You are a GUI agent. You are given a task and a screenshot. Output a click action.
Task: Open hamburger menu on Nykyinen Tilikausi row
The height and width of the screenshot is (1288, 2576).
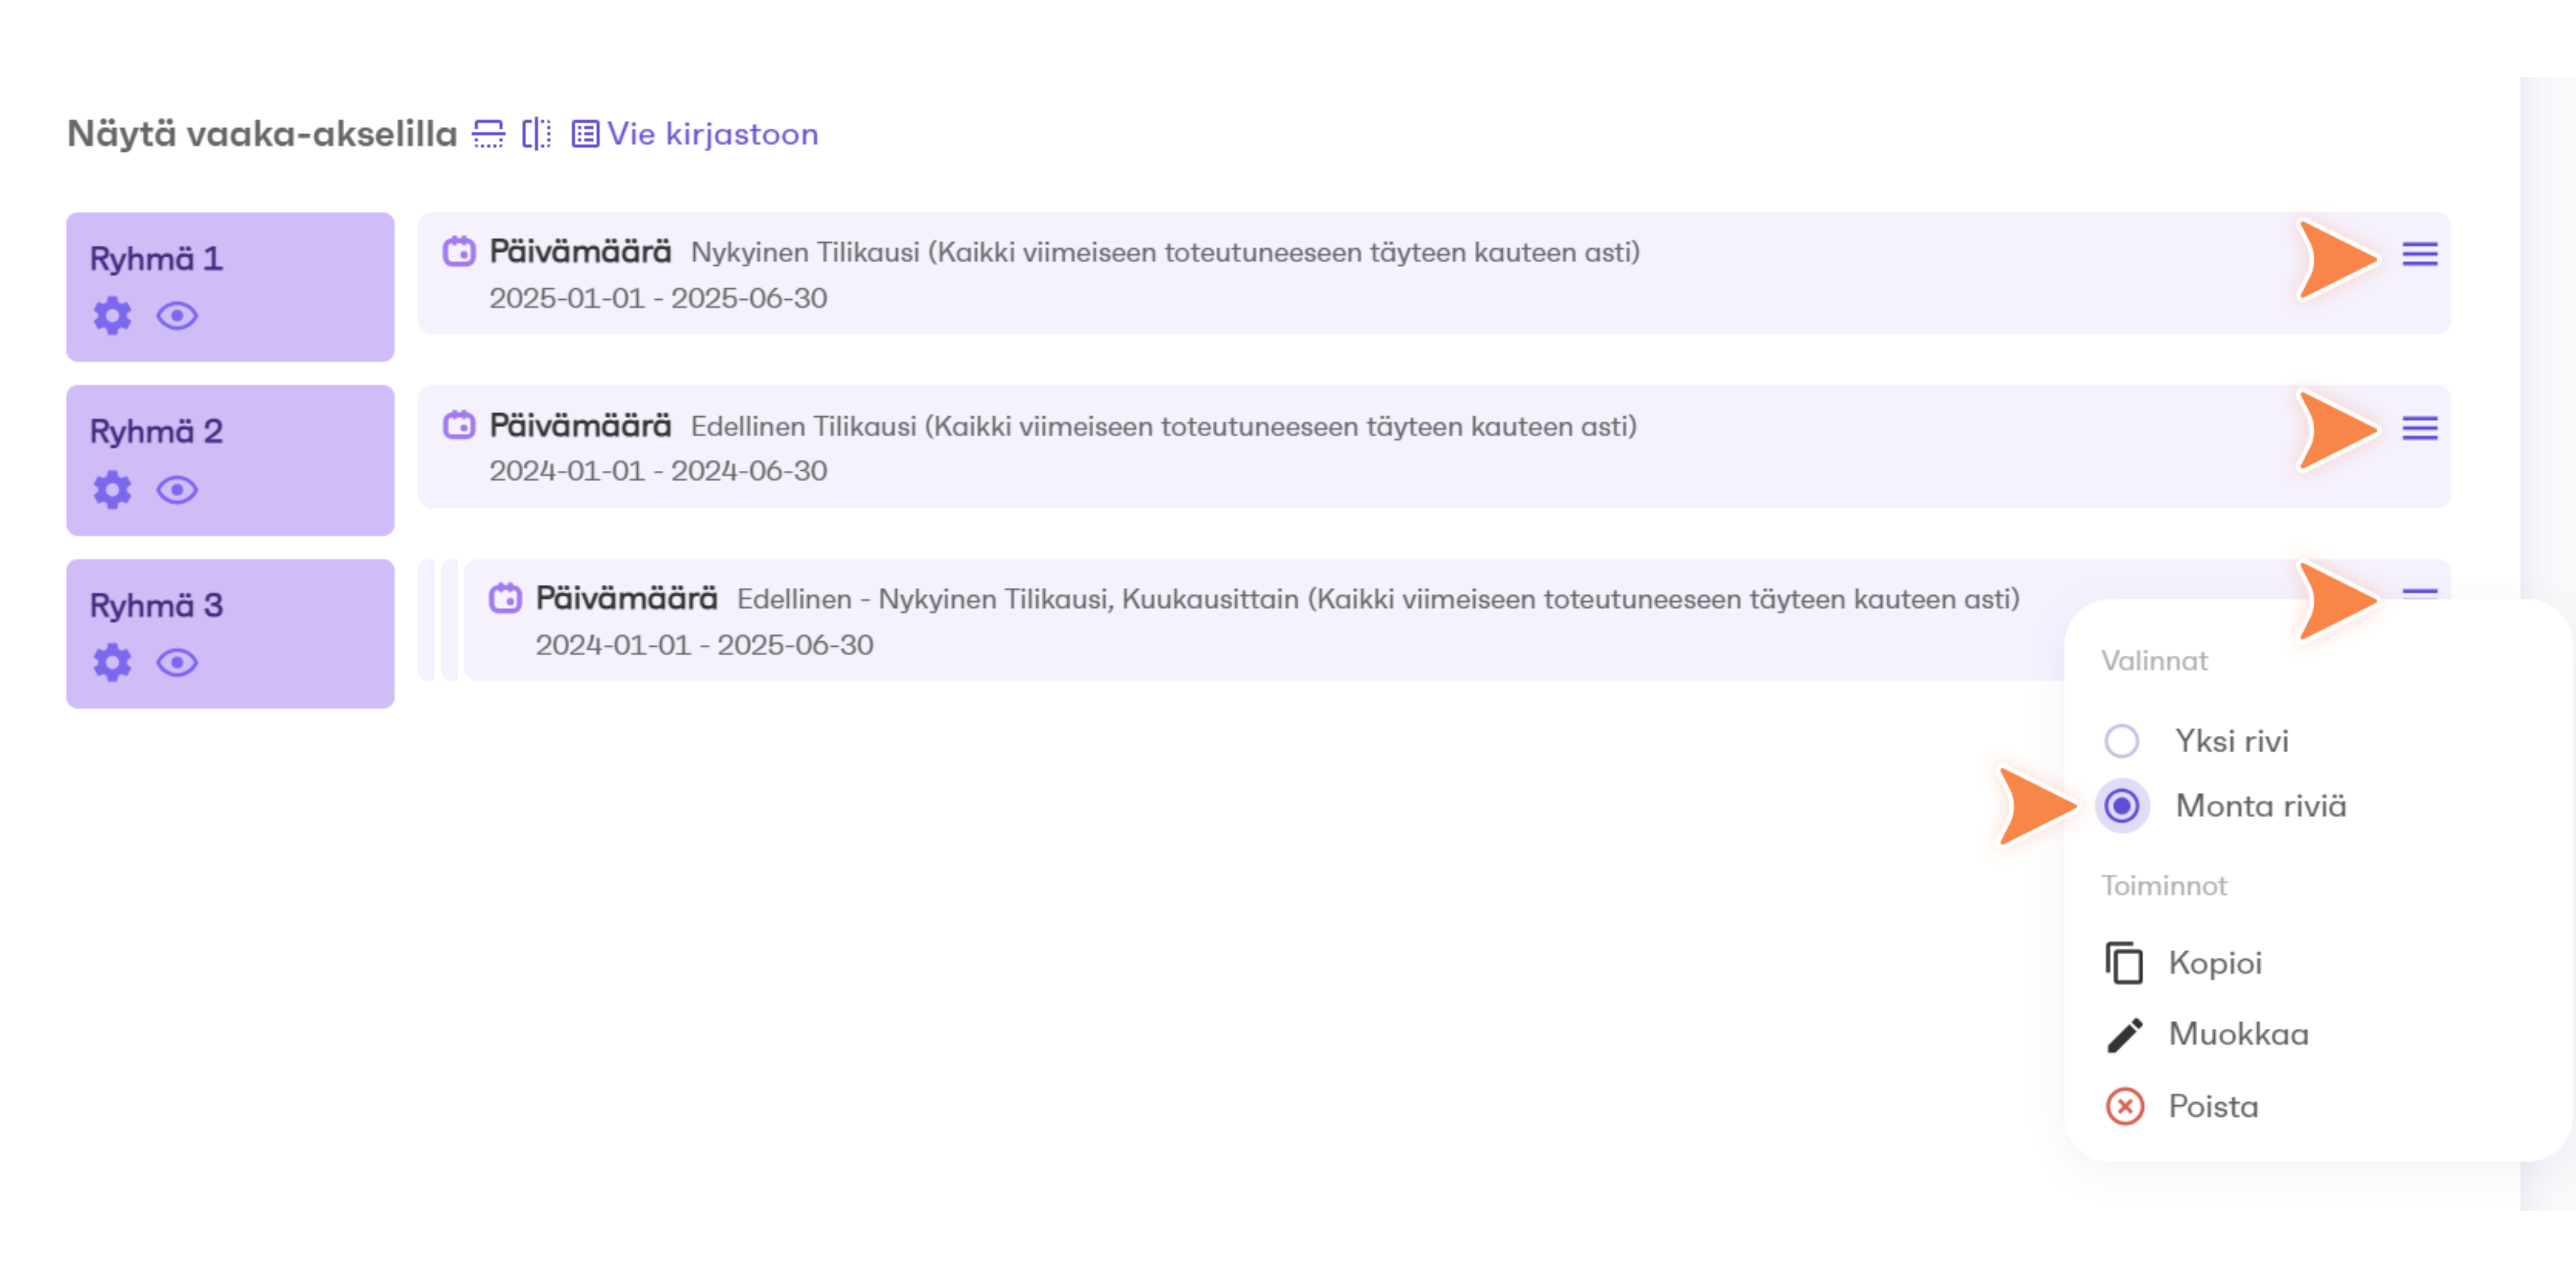(2420, 254)
